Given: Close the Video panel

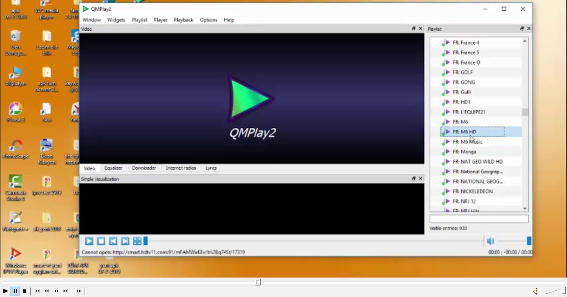Looking at the screenshot, I should (x=421, y=29).
